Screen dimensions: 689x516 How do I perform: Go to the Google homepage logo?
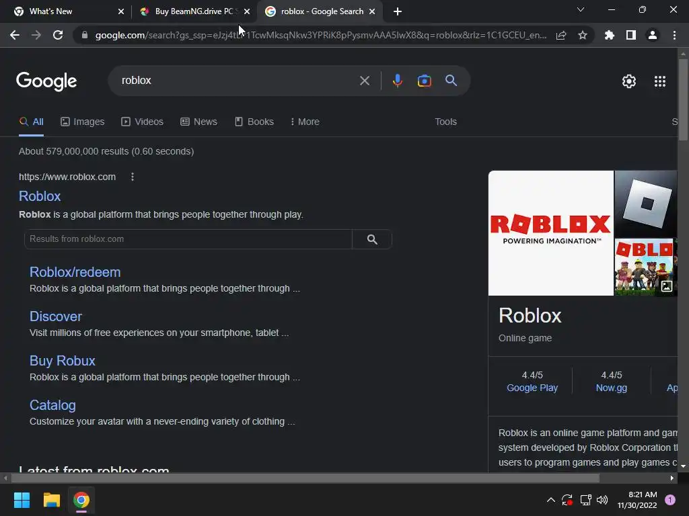tap(46, 81)
